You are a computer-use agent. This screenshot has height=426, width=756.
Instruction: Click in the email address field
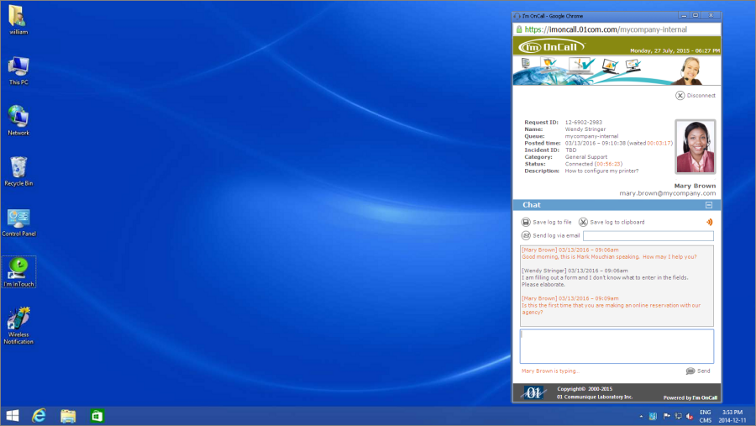648,236
